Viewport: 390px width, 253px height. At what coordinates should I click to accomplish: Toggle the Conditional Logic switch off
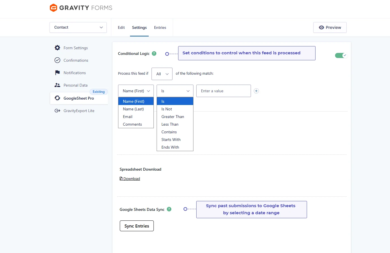click(341, 55)
